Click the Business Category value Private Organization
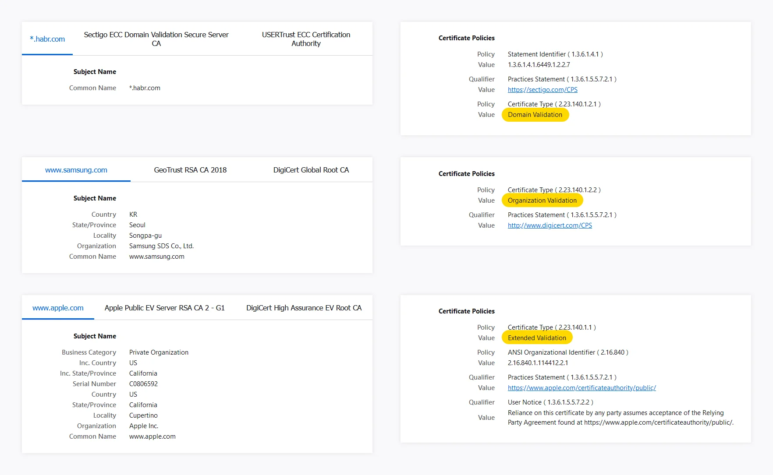Viewport: 773px width, 475px height. [x=159, y=352]
